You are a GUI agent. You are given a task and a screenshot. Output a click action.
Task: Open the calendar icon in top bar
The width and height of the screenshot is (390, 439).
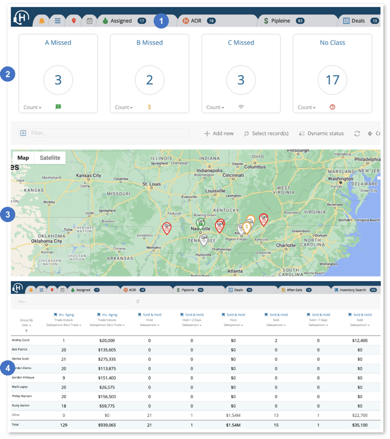pyautogui.click(x=90, y=21)
